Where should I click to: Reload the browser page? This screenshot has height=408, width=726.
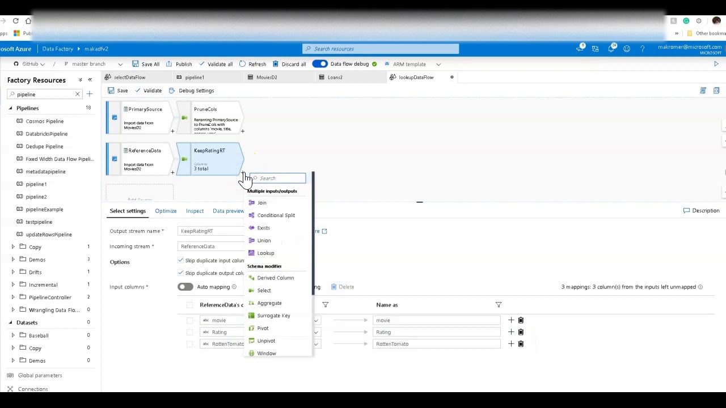tap(15, 21)
